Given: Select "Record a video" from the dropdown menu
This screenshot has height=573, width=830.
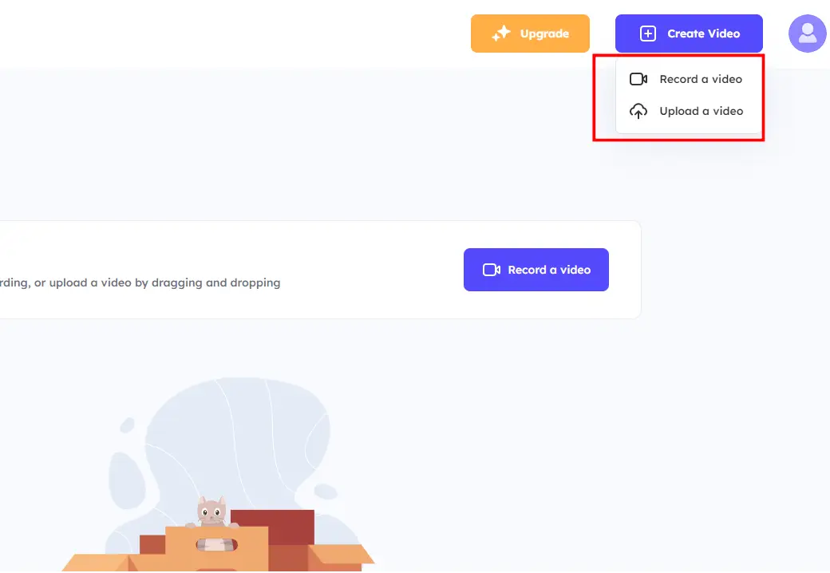Looking at the screenshot, I should click(700, 79).
